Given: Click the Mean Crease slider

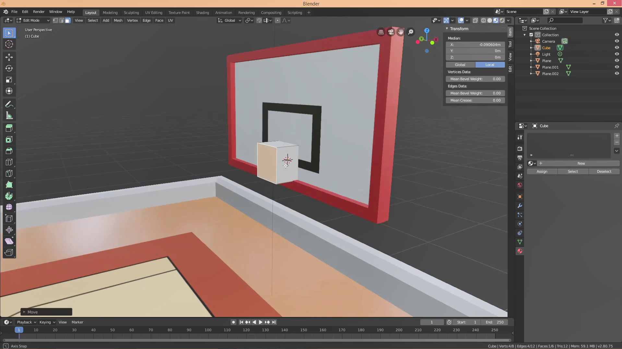Looking at the screenshot, I should point(475,100).
